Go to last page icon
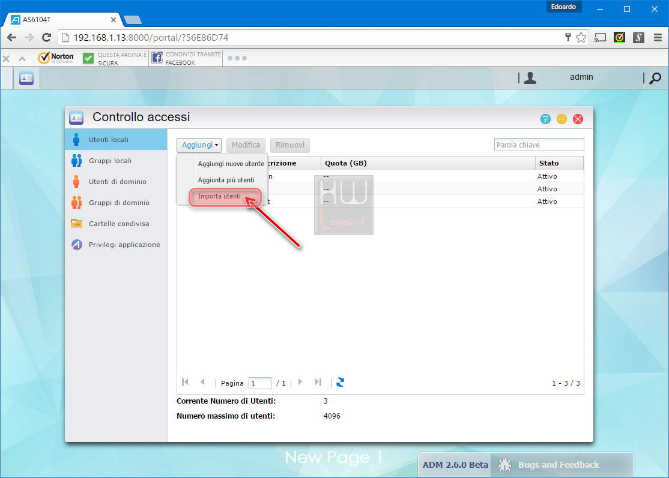The image size is (669, 478). pos(318,382)
